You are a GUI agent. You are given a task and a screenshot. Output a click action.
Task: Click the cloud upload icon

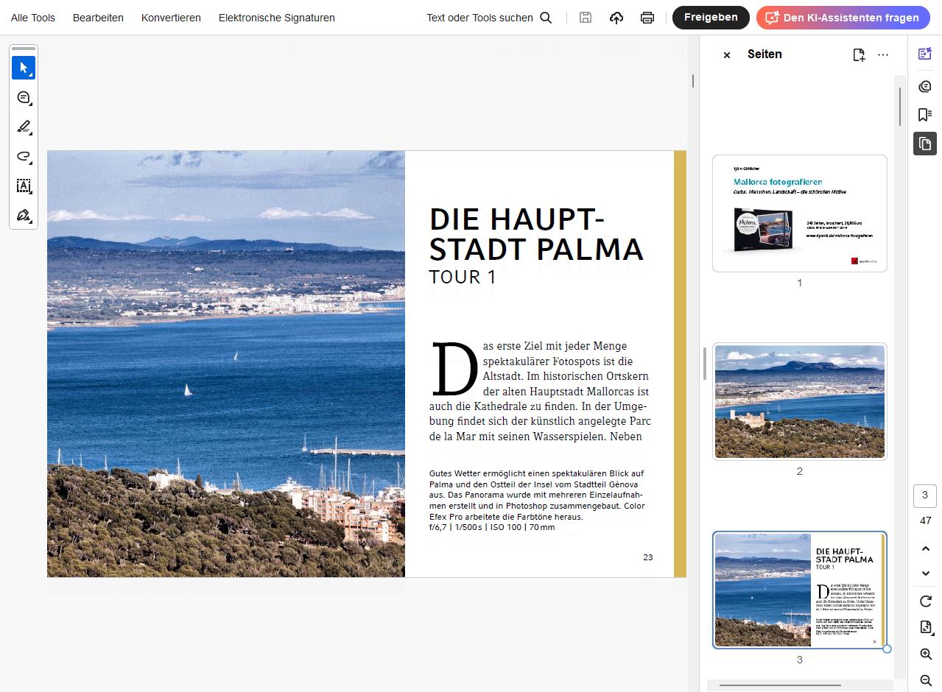click(x=616, y=18)
